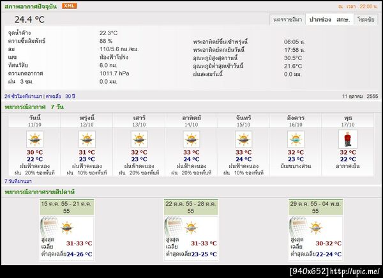Viewport: 383px width, 278px height.
Task: Select the พรุ่งนี้ 12/10 day header
Action: [x=87, y=121]
